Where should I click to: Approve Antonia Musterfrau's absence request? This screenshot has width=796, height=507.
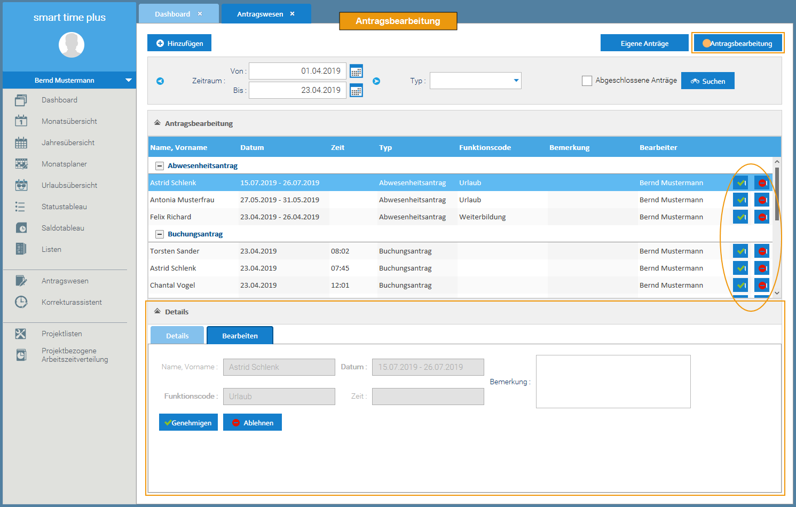click(x=740, y=200)
